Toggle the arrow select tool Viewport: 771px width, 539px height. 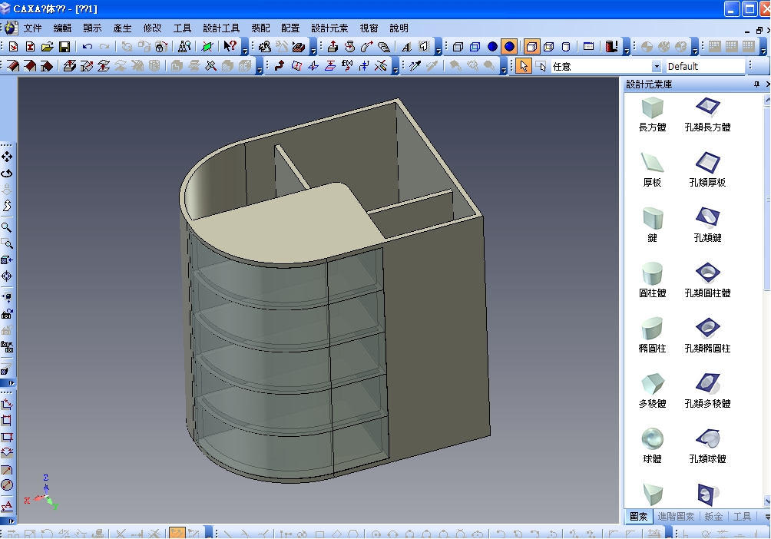click(x=523, y=66)
